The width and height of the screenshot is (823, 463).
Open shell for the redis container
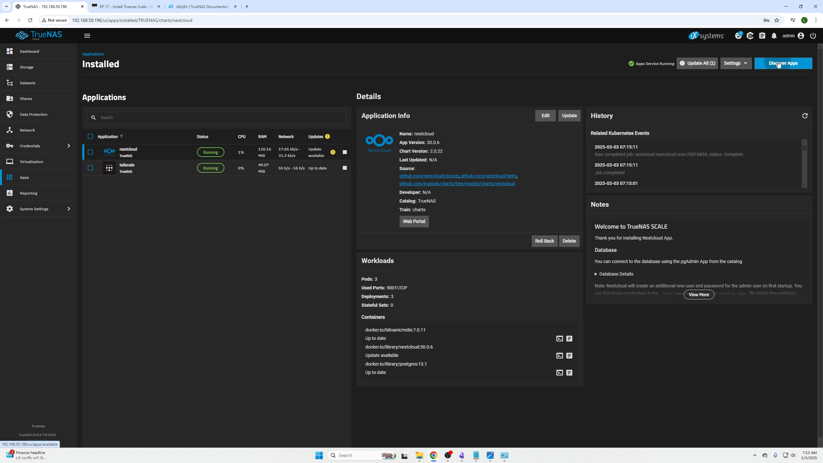559,339
